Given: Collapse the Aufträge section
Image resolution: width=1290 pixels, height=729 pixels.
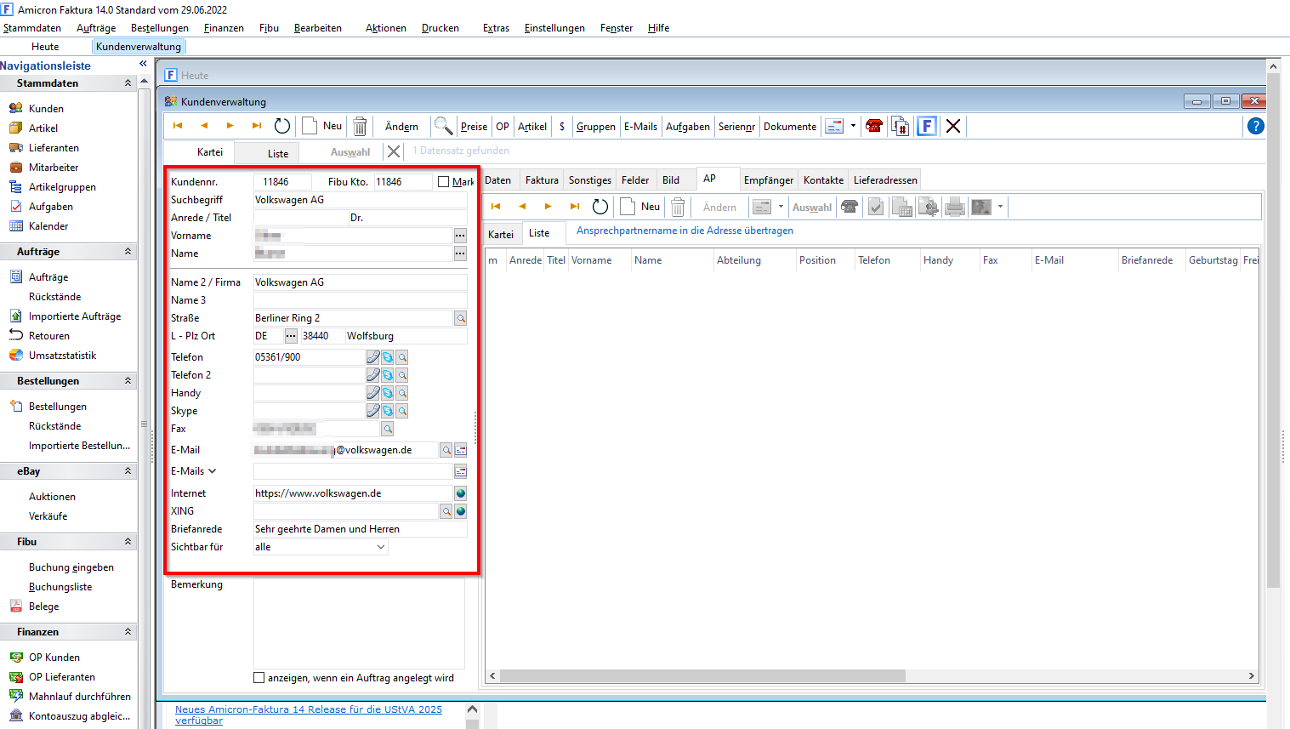Looking at the screenshot, I should (x=128, y=252).
